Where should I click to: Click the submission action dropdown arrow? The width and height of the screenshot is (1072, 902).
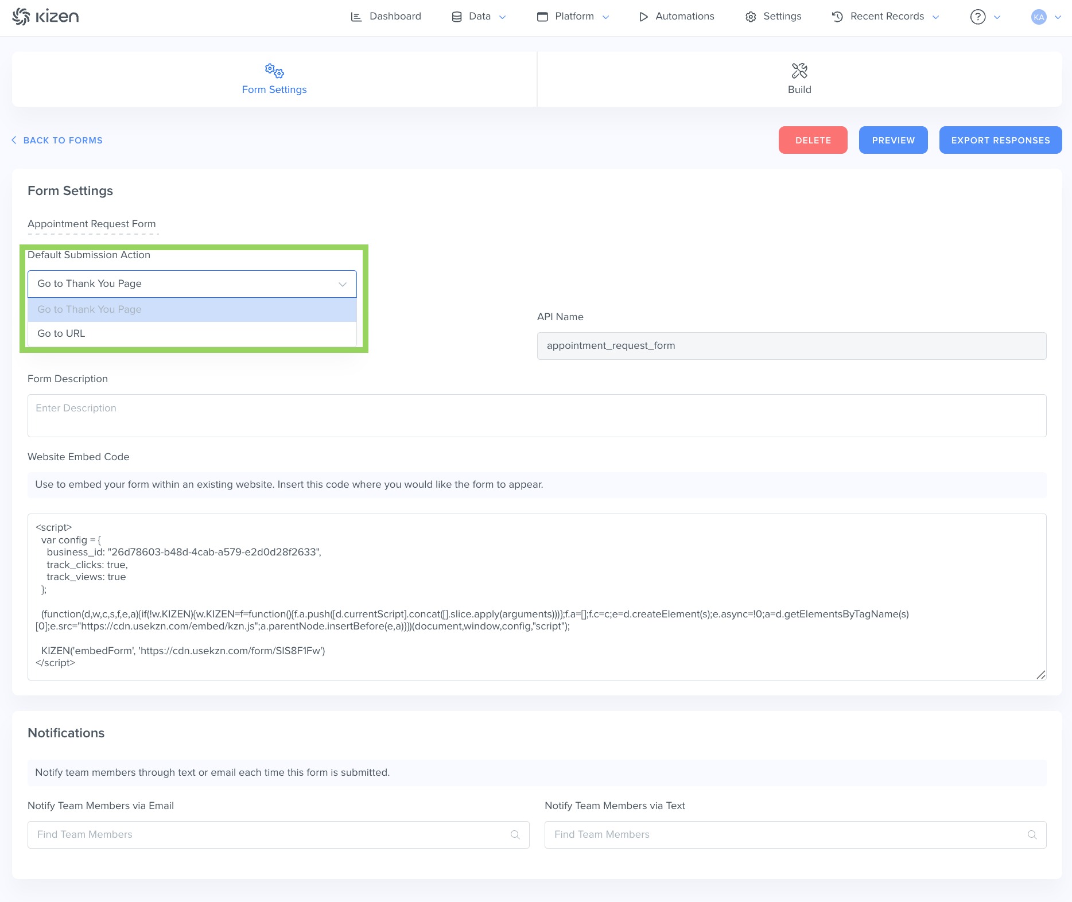[x=343, y=285]
